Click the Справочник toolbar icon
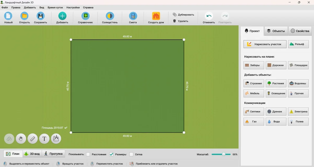Image resolution: width=314 pixels, height=167 pixels. (85, 16)
